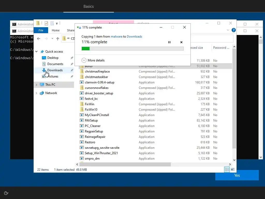Expand More details in copy dialog
The width and height of the screenshot is (265, 199).
tap(93, 60)
